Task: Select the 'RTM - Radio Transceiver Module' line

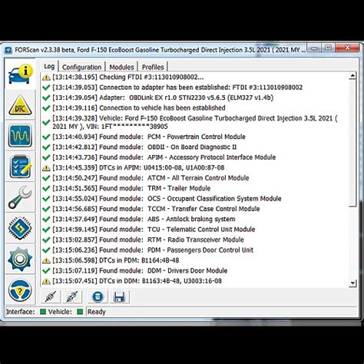Action: pyautogui.click(x=143, y=240)
